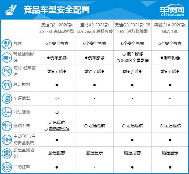The width and height of the screenshot is (189, 174).
Task: Click 前○ / 后● in 宝马X2 column
Action: click(x=94, y=72)
